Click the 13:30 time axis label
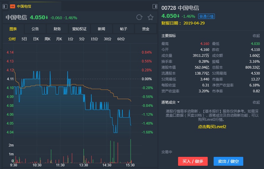Viewport: 264px width, 169px height. point(84,165)
